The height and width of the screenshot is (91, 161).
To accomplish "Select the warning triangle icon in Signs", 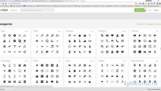I will (x=5, y=41).
